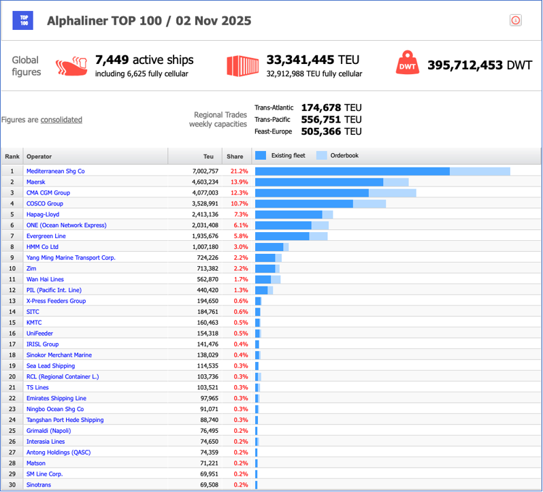The width and height of the screenshot is (543, 492).
Task: Click the Operator column header
Action: 39,157
